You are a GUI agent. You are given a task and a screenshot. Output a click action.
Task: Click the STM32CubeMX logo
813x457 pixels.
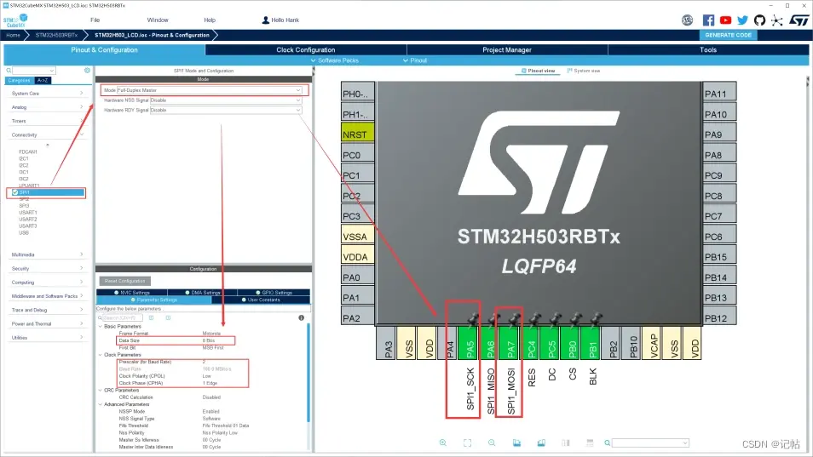click(x=15, y=20)
